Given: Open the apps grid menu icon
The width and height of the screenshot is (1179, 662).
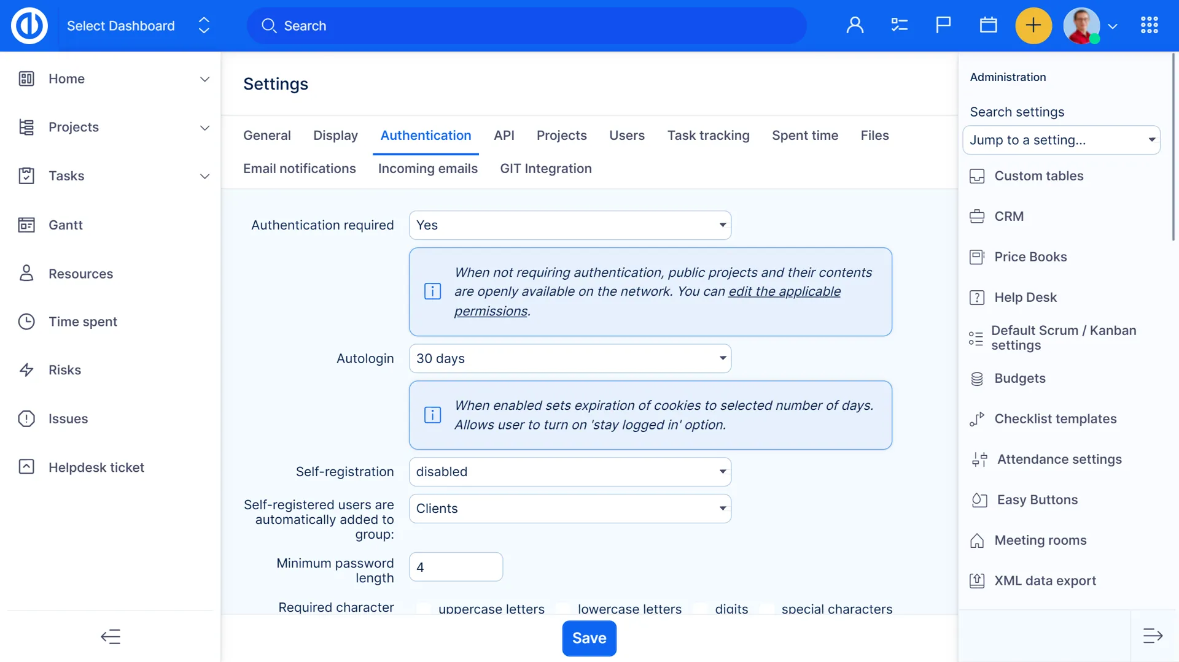Looking at the screenshot, I should 1149,25.
